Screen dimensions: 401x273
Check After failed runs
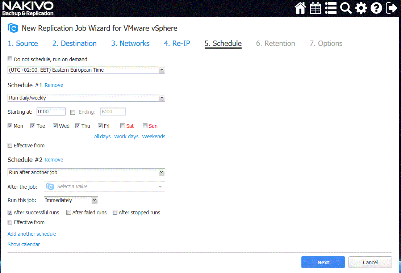[x=68, y=213]
